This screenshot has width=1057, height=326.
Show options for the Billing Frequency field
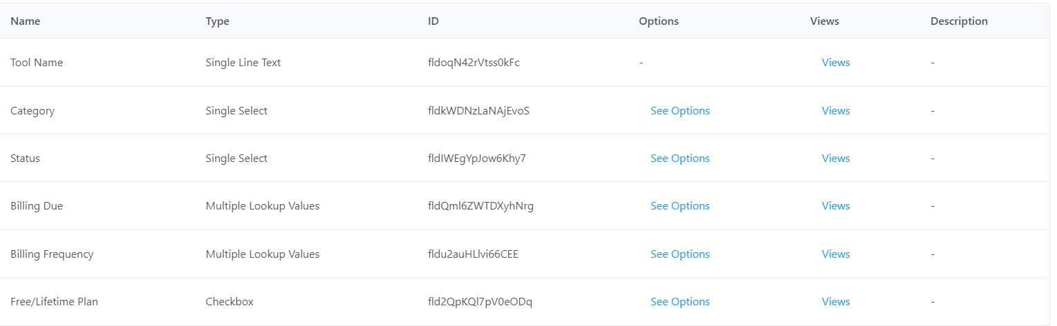(680, 254)
